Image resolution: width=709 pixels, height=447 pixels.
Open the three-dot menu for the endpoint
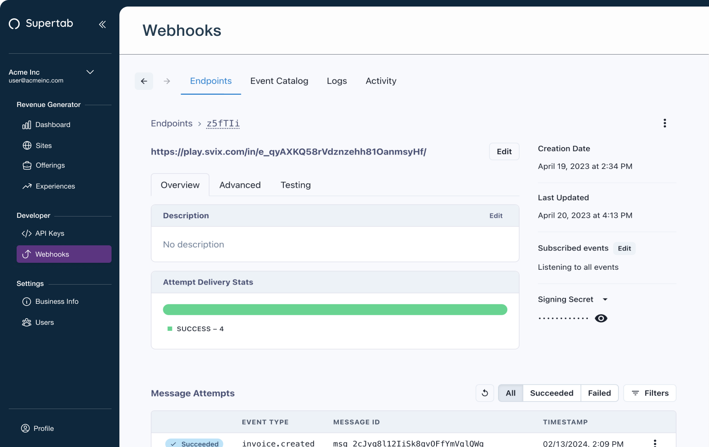pos(664,123)
